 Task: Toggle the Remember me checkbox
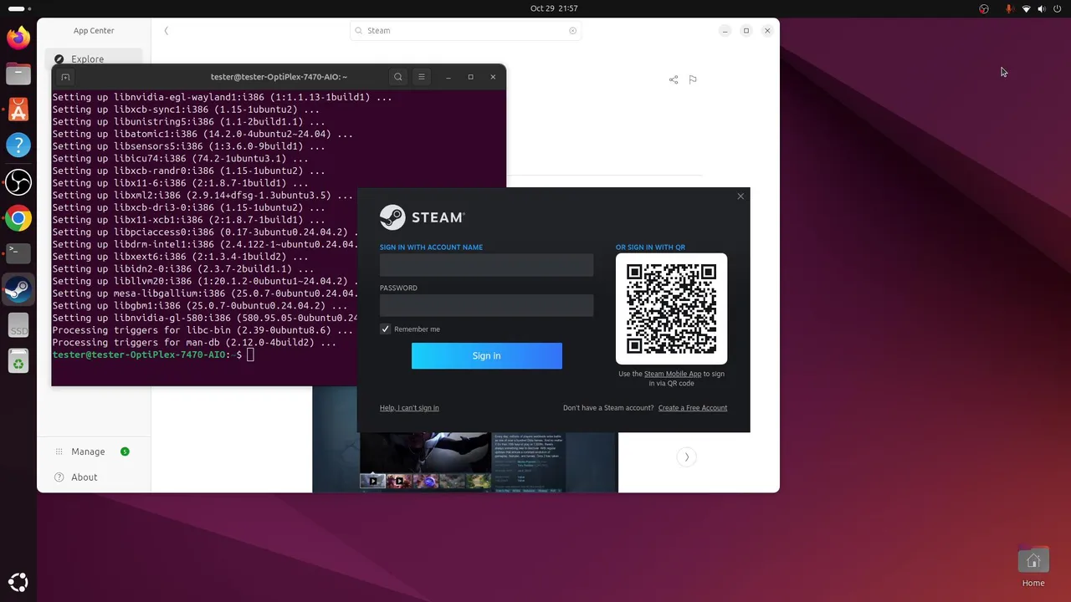tap(385, 329)
